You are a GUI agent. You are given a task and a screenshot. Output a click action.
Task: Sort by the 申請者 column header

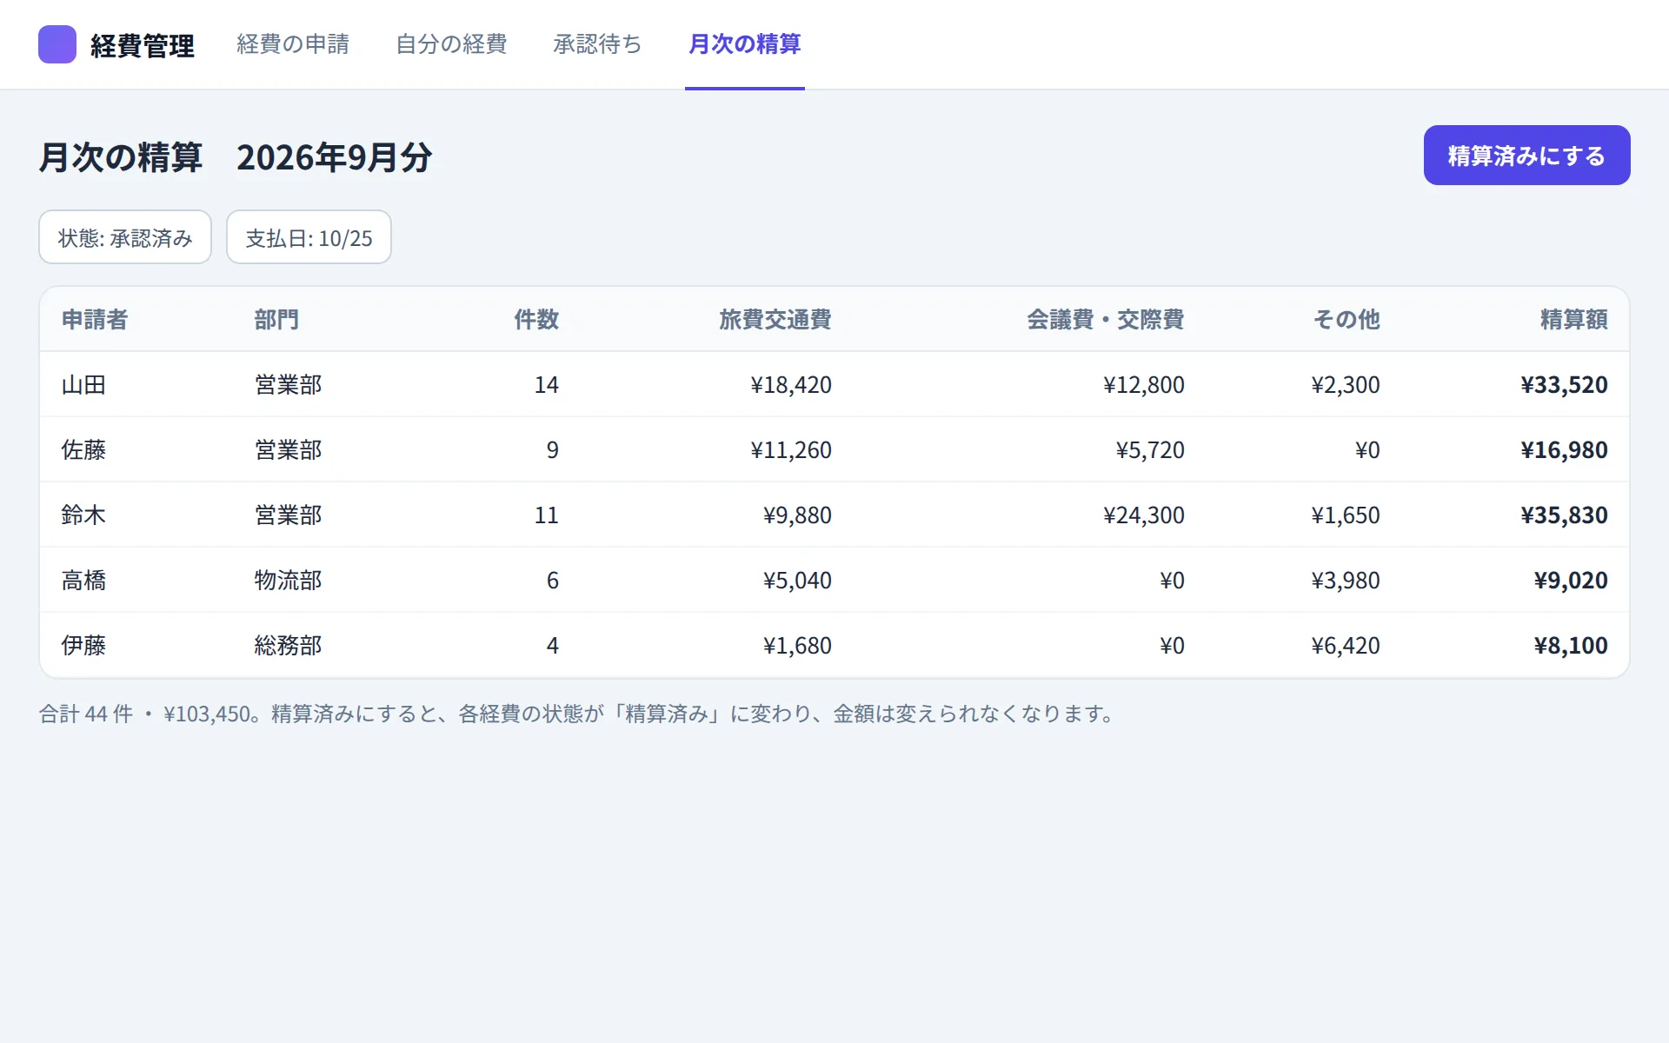[95, 320]
